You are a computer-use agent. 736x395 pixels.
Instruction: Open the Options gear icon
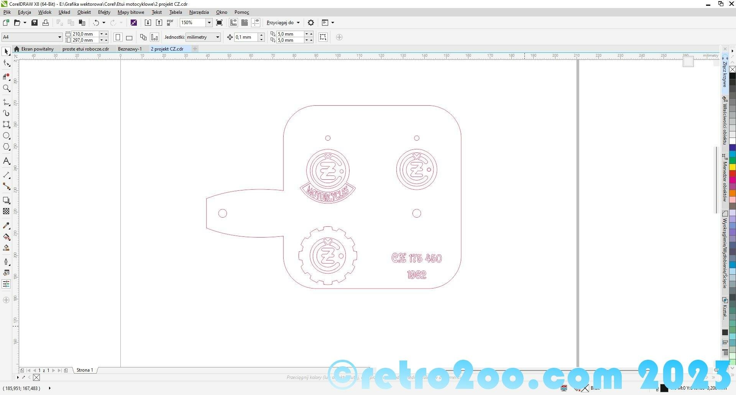(x=311, y=23)
